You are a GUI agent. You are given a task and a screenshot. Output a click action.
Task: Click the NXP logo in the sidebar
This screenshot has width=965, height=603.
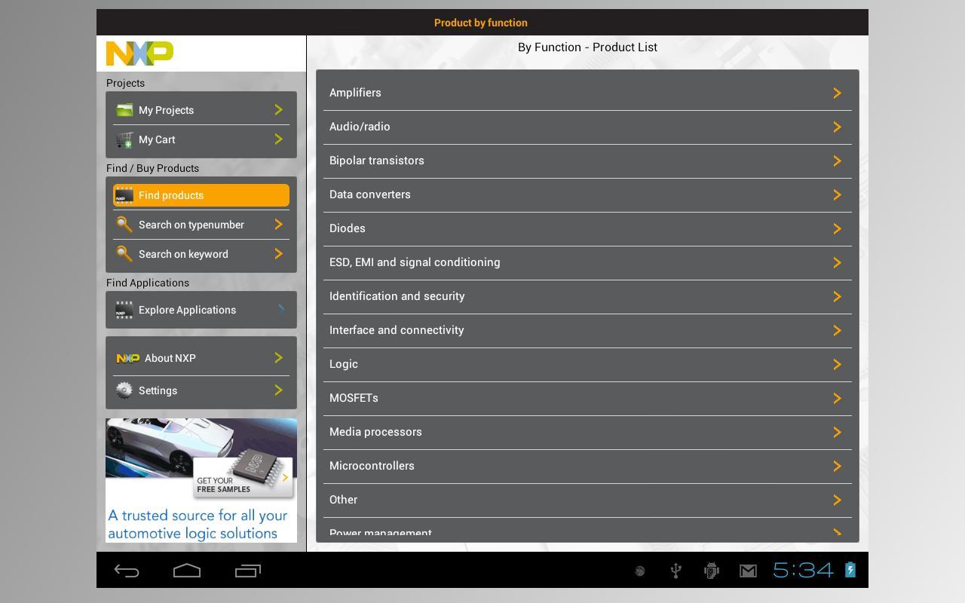click(139, 53)
